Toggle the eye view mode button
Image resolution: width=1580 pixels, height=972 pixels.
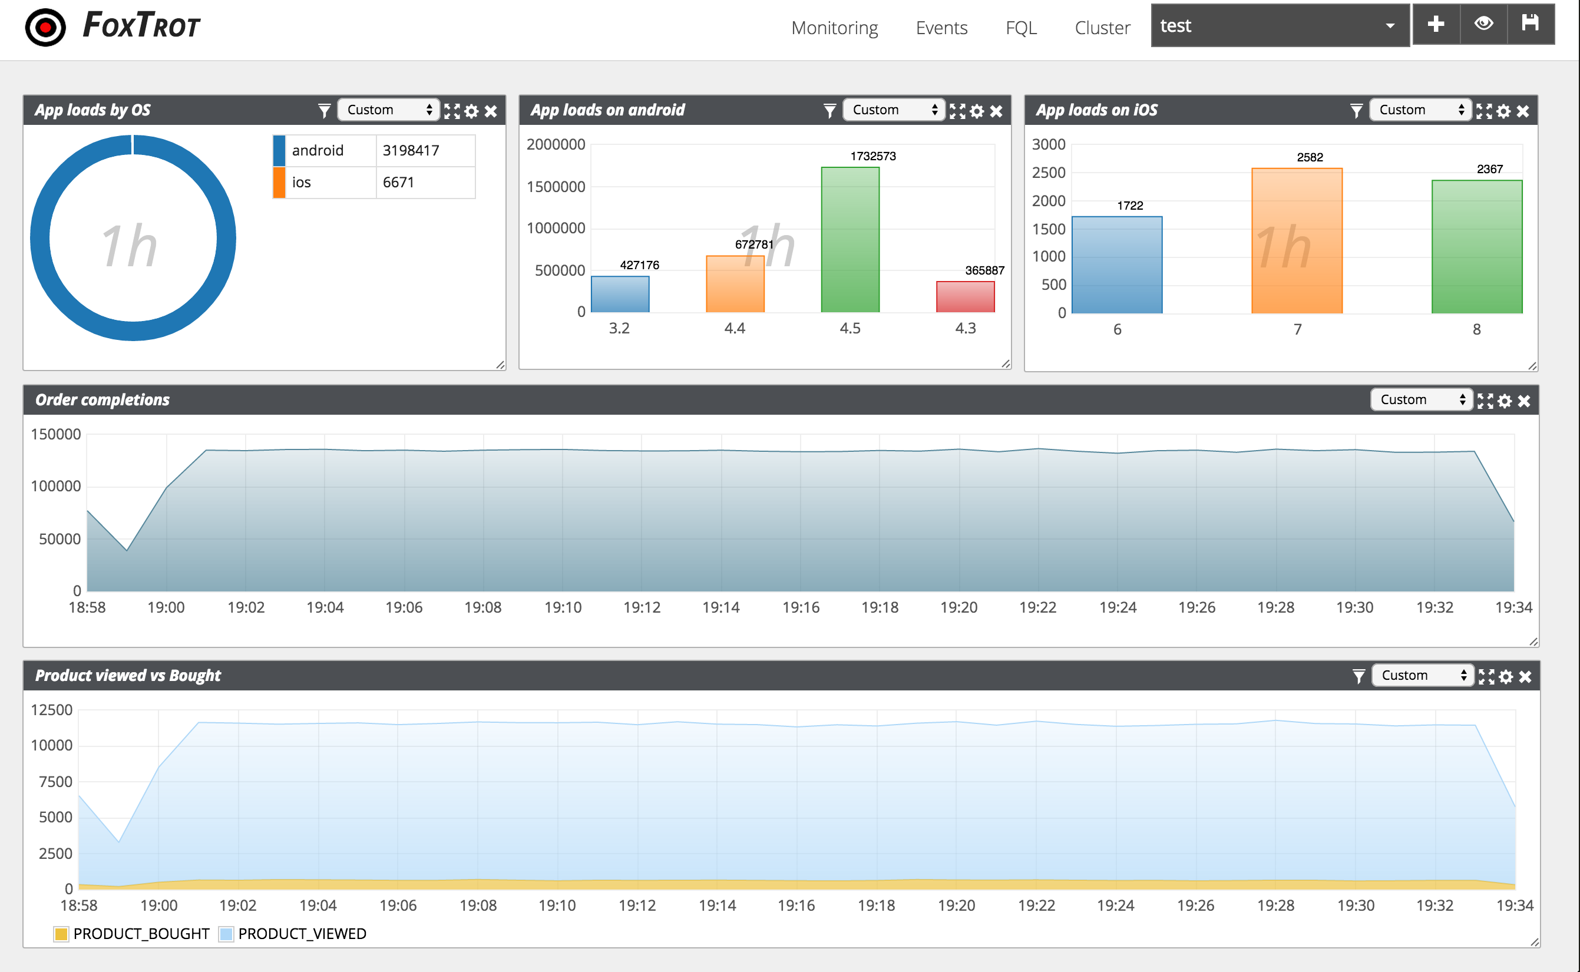click(1483, 24)
